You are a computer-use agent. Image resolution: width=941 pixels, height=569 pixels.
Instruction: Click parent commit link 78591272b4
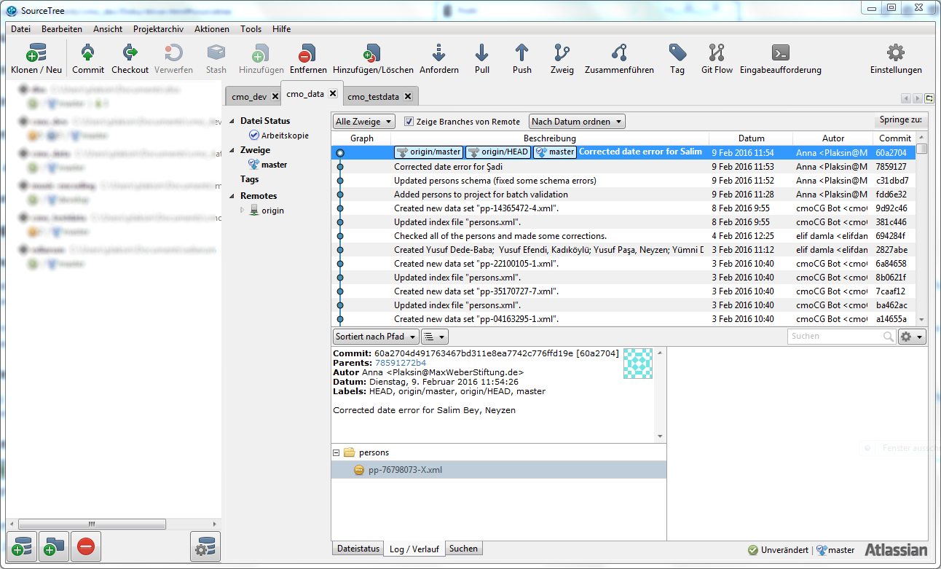(400, 363)
